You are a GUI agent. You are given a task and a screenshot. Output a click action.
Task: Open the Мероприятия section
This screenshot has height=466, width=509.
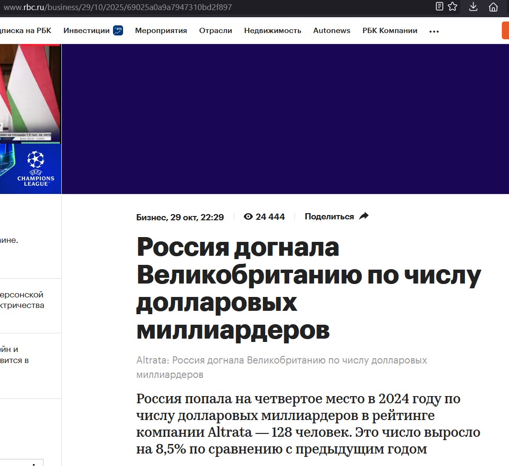tap(161, 31)
